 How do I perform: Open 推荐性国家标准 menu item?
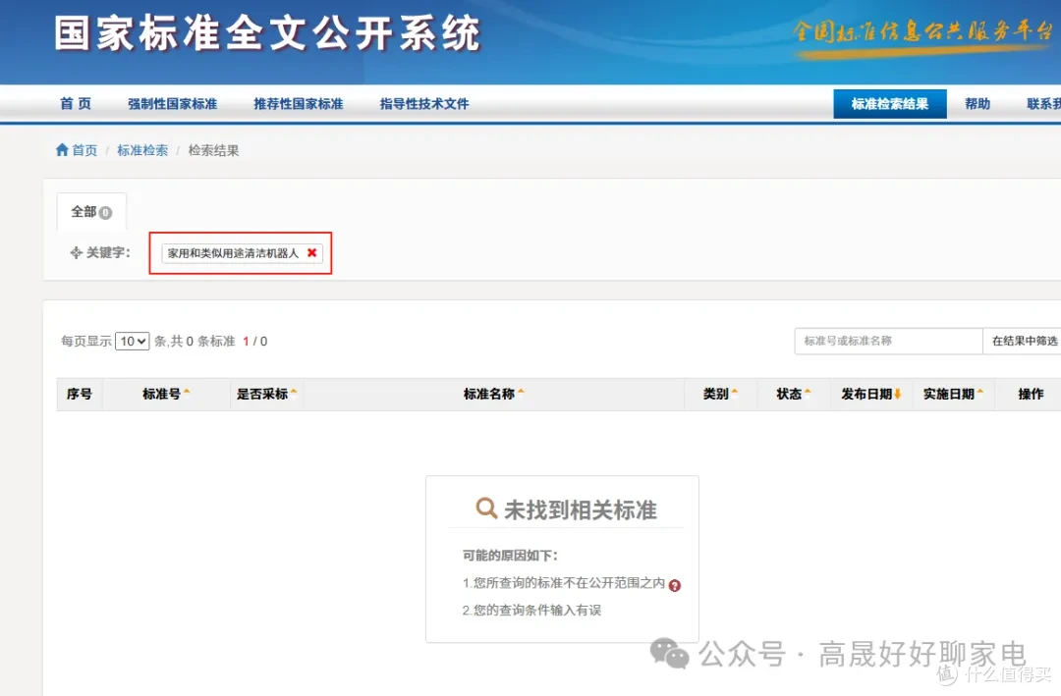(299, 103)
